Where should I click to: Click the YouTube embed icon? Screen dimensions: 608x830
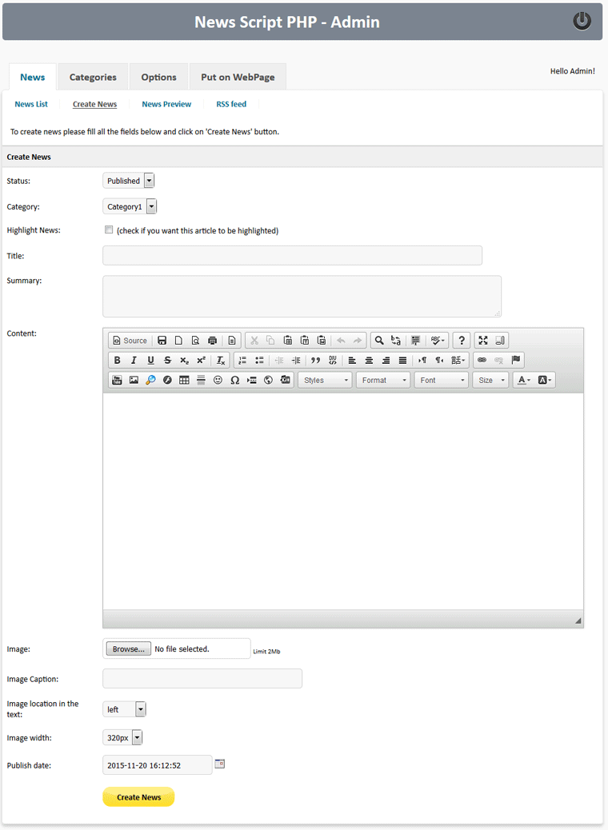(x=117, y=380)
